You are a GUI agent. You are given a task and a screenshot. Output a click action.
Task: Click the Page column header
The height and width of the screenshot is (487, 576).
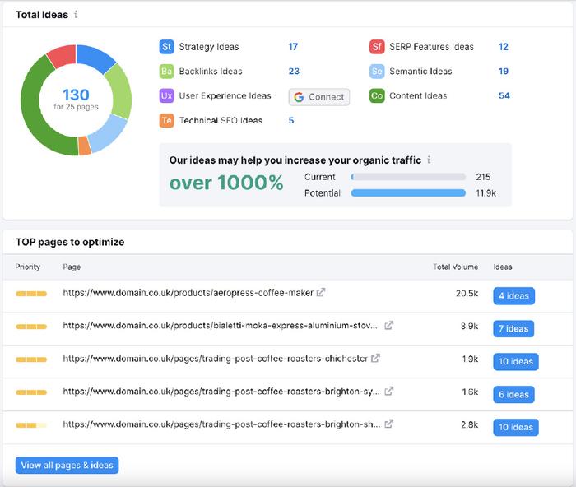tap(72, 267)
